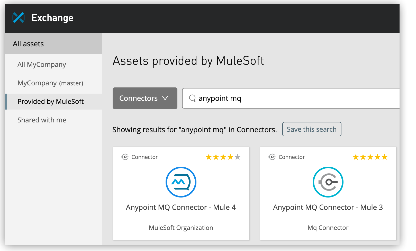Screen dimensions: 416x251
Task: Open the Anypoint MQ Connector - Mule 4 asset
Action: (181, 207)
